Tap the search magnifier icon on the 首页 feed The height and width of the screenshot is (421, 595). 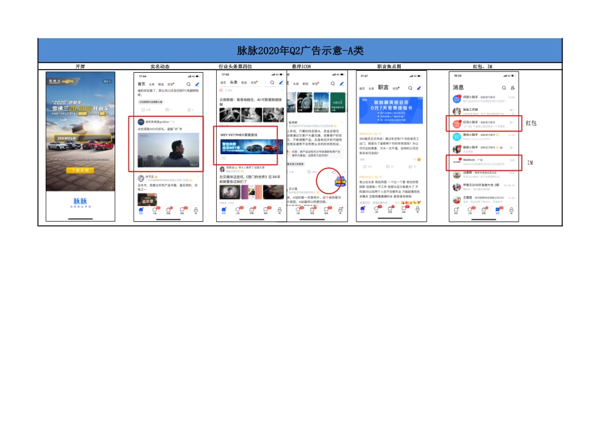(187, 84)
